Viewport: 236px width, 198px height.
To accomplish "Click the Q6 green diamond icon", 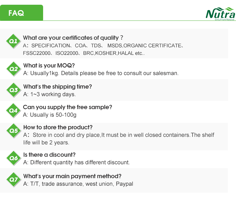I will coord(13,158).
